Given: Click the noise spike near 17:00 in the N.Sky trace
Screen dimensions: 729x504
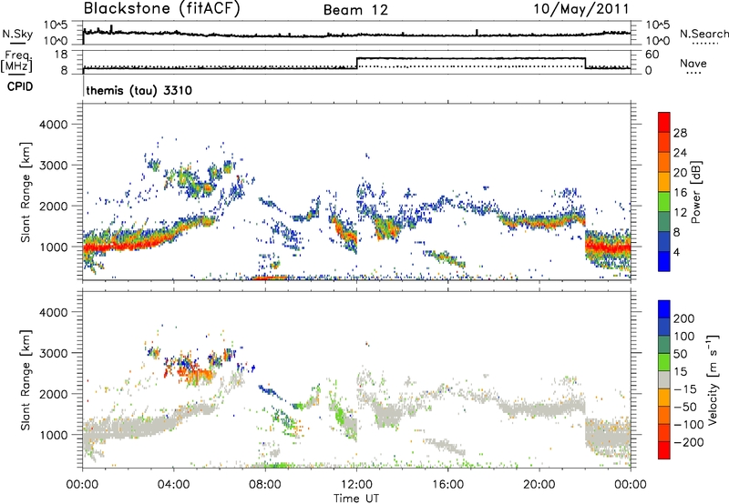Looking at the screenshot, I should click(x=477, y=32).
